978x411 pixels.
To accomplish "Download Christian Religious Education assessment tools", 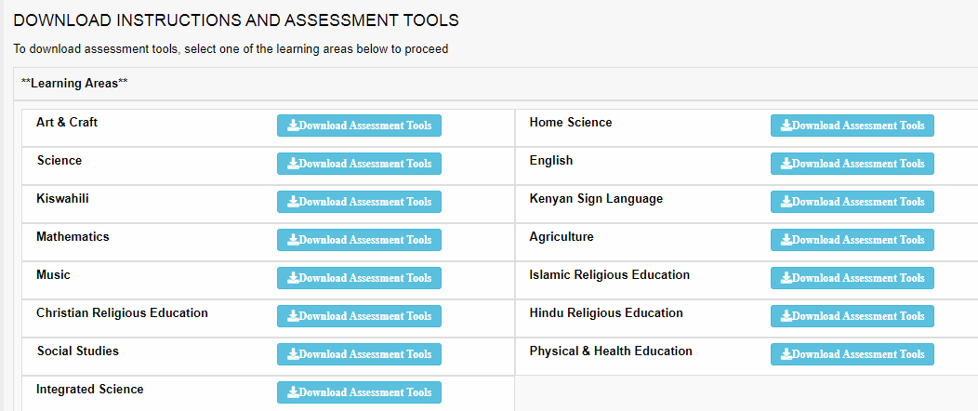I will (359, 316).
